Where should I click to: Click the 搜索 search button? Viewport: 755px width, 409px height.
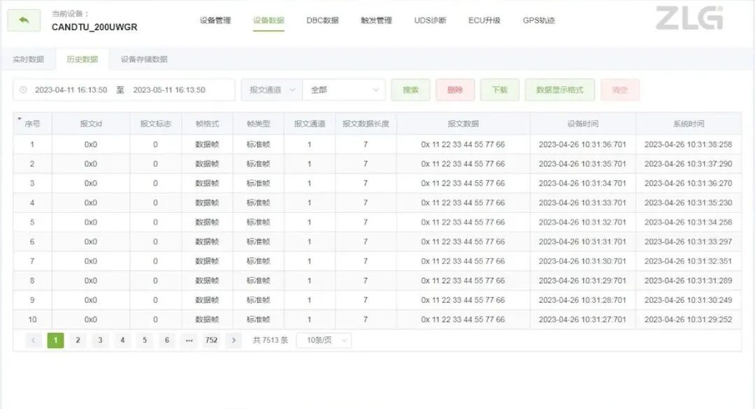410,90
